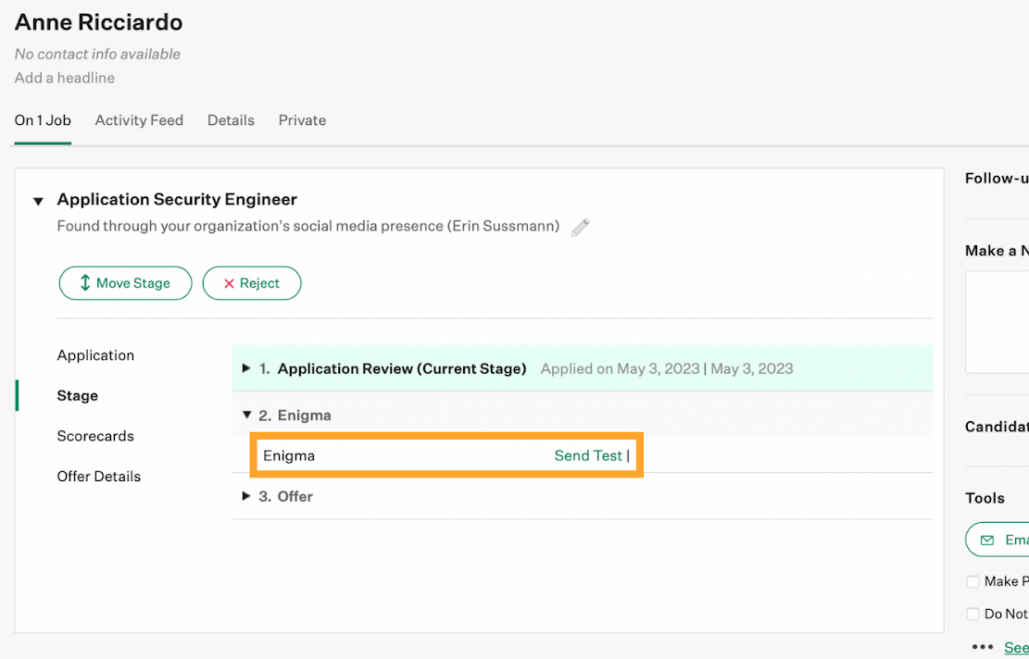The image size is (1029, 659).
Task: Collapse the Enigma stage section
Action: pyautogui.click(x=247, y=415)
